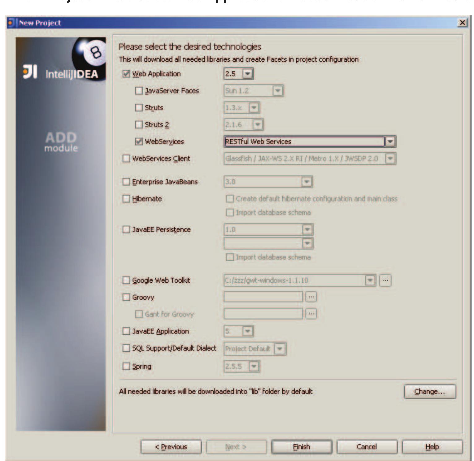Viewport: 474px width, 461px height.
Task: Click the Change... library folder button
Action: point(430,392)
